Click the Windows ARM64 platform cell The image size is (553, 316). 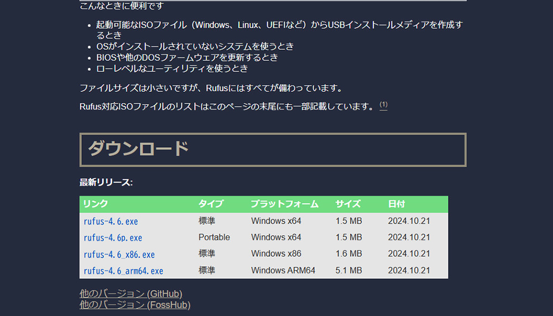point(283,271)
